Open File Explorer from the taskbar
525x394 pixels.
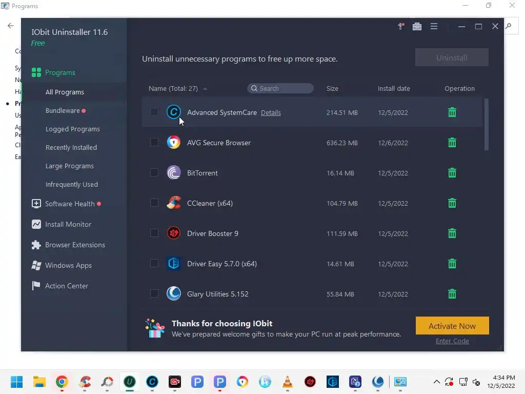(x=39, y=382)
